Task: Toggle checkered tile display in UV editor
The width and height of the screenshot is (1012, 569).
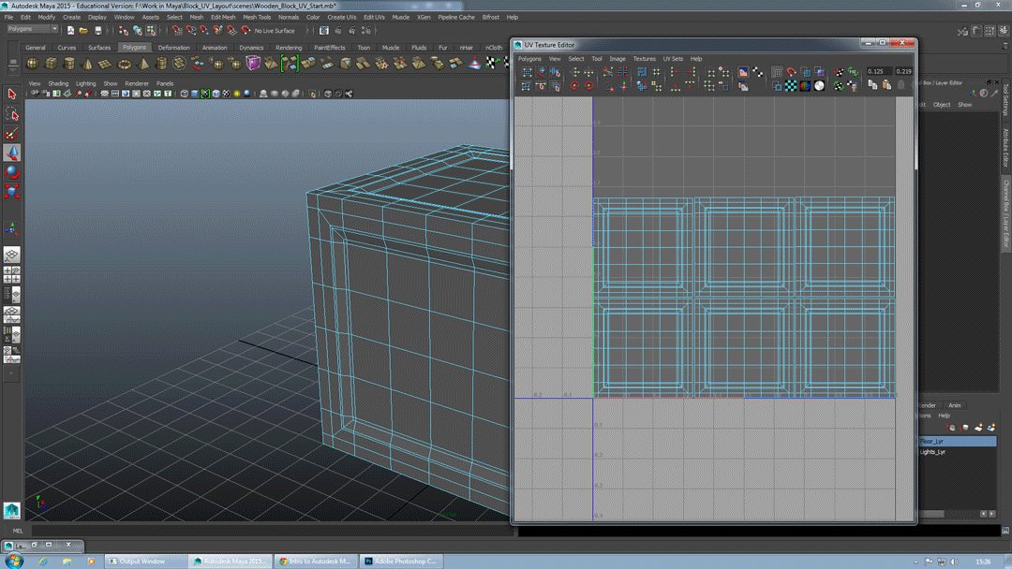Action: (x=791, y=86)
